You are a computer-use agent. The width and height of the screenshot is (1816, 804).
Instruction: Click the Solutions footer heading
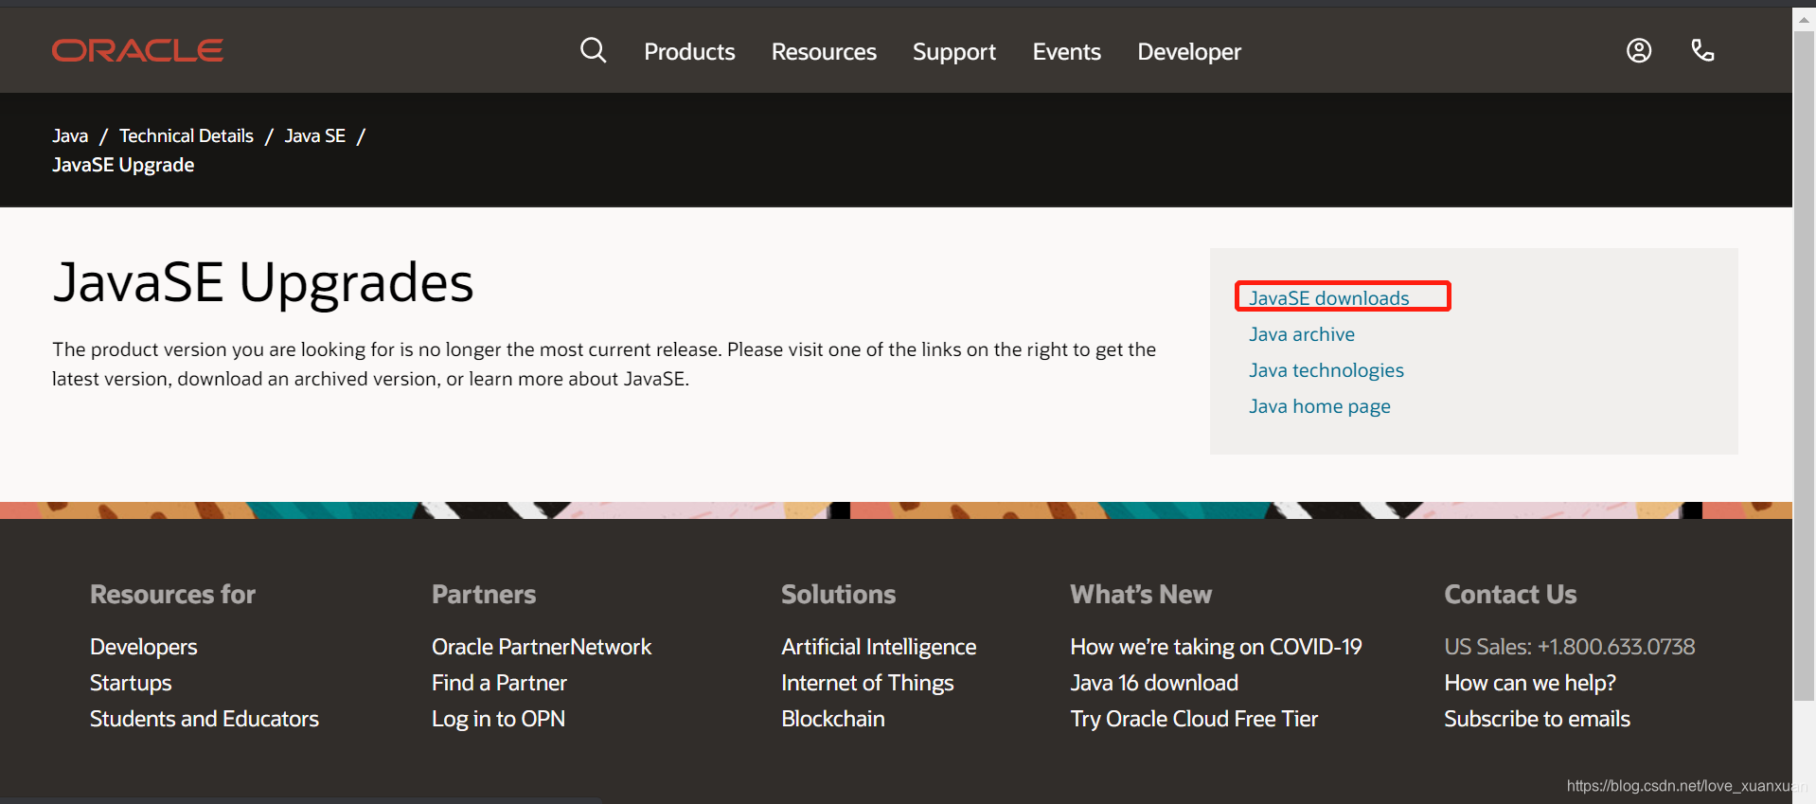coord(838,594)
